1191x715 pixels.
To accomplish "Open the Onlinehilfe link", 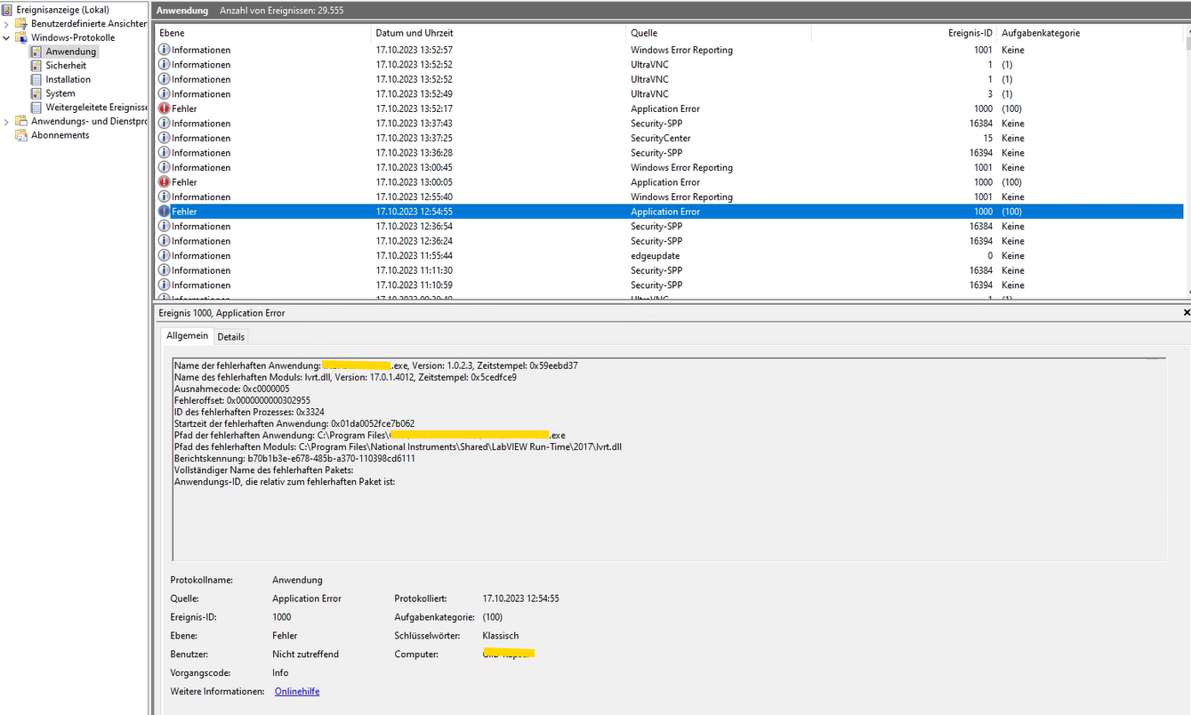I will [297, 691].
